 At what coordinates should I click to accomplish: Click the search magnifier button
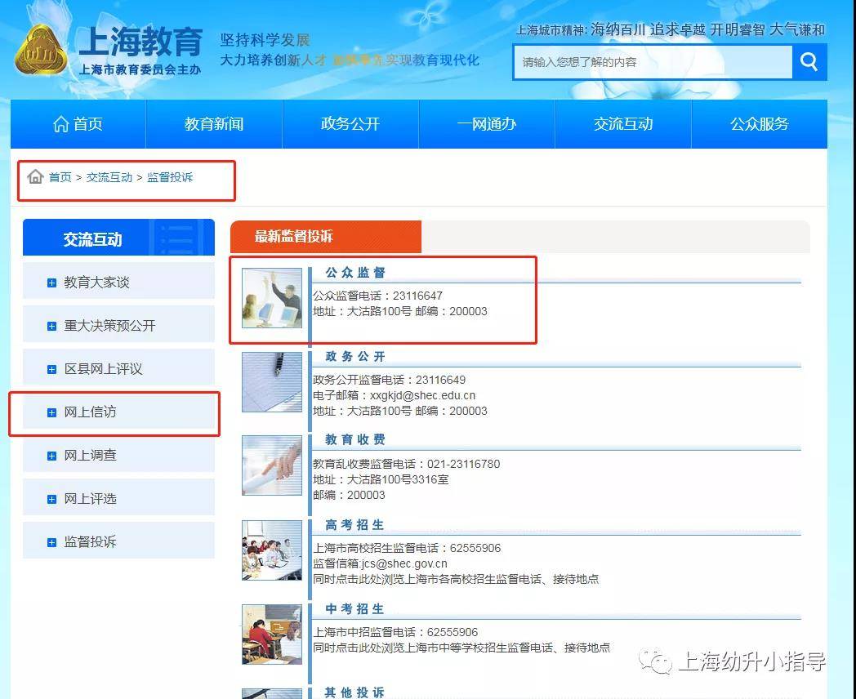pos(809,62)
